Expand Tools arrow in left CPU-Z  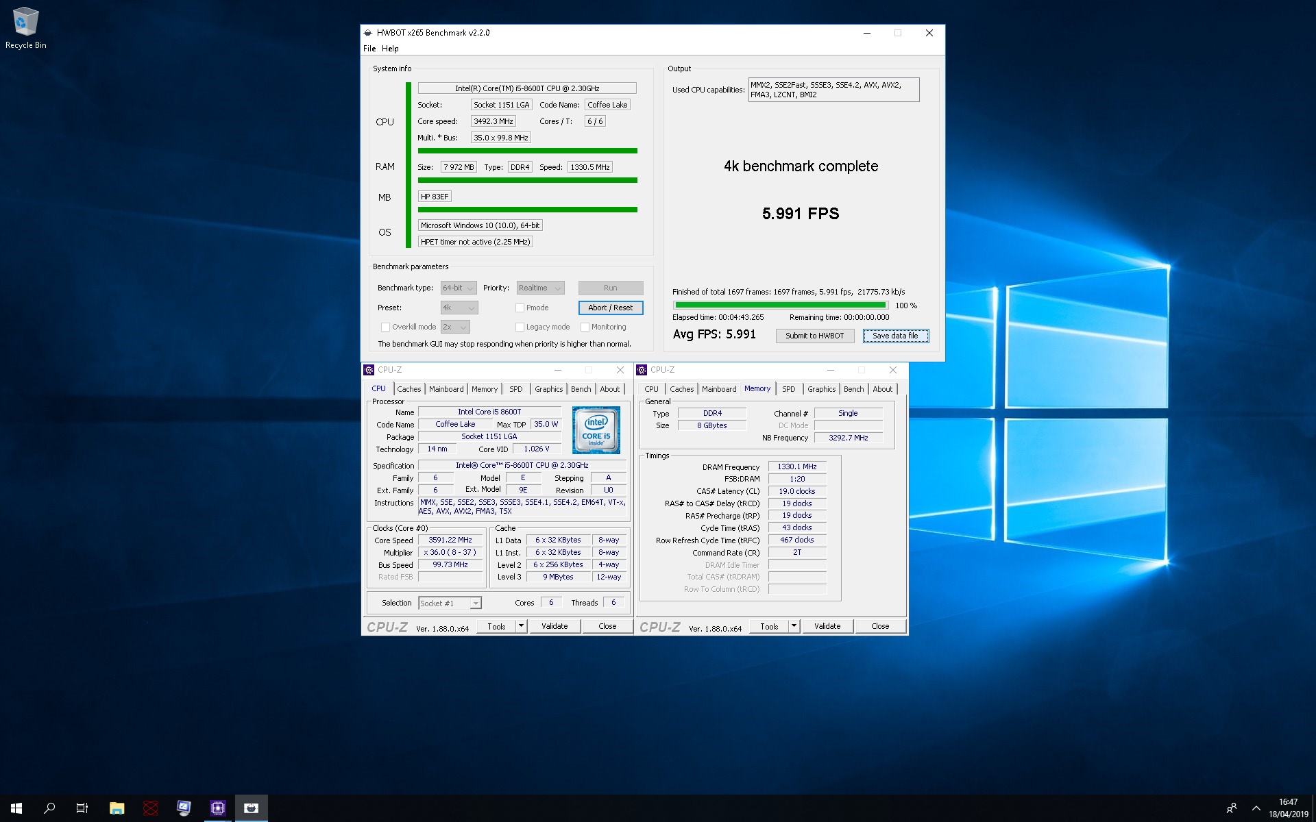click(521, 626)
